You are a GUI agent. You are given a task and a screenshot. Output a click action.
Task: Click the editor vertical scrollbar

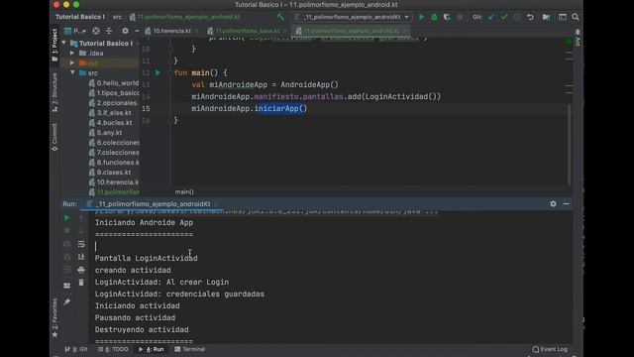coord(569,144)
